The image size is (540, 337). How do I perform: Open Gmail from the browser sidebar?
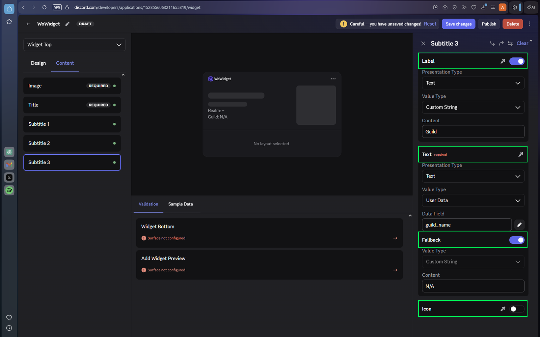pyautogui.click(x=9, y=165)
